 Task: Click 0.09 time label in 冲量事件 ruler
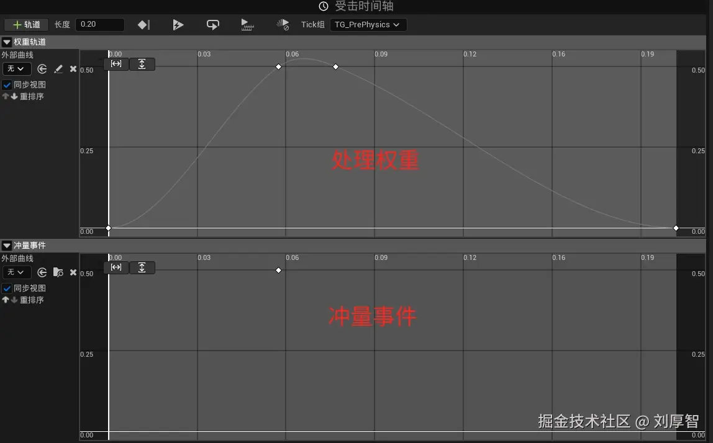pos(381,257)
